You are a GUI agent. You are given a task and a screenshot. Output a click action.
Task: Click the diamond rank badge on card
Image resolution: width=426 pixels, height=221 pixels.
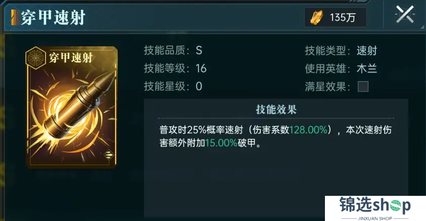click(109, 155)
